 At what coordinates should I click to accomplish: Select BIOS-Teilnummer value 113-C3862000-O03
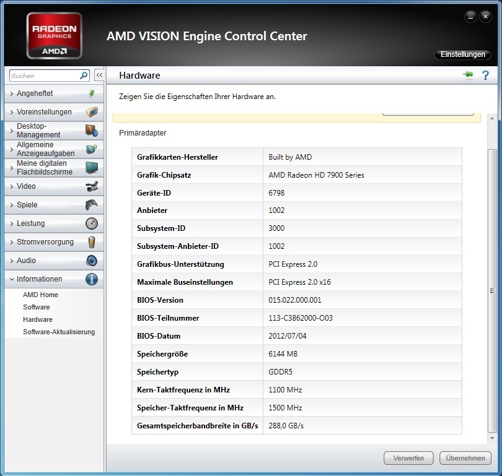click(x=301, y=318)
